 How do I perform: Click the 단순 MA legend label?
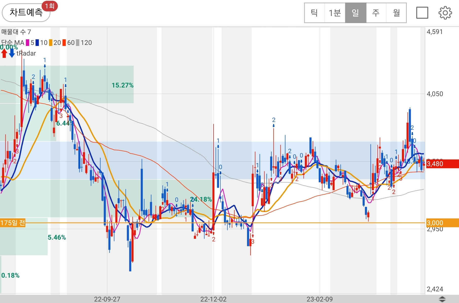coord(13,43)
